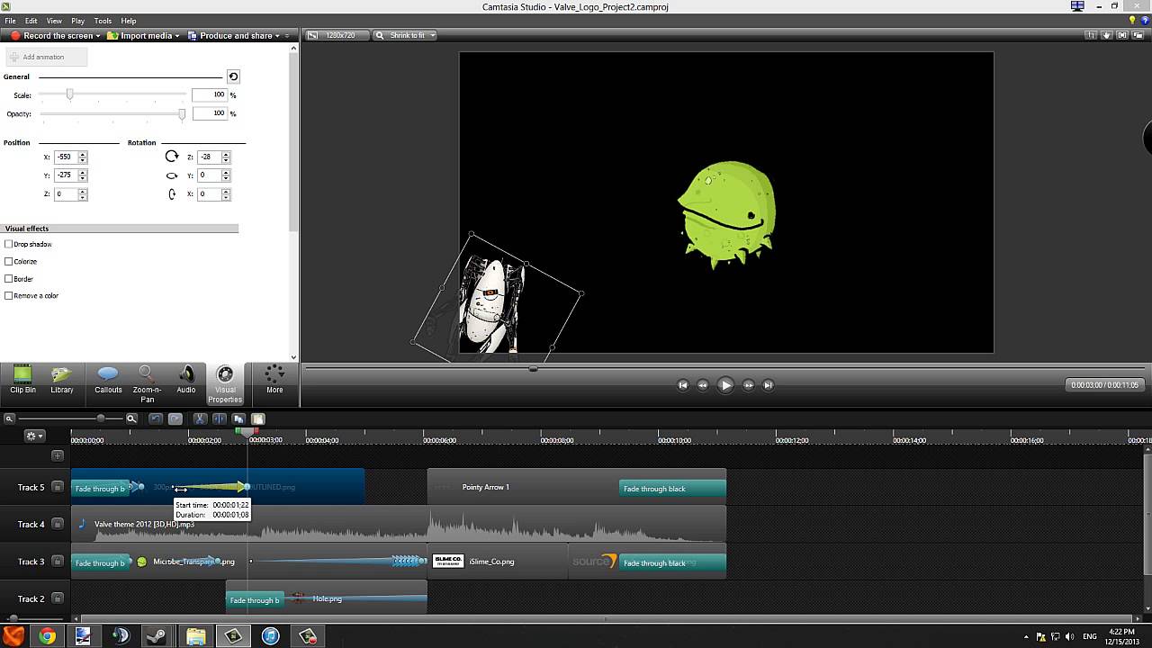Click the timeline zoom slider handle
Screen dimensions: 1152x648
pyautogui.click(x=101, y=418)
